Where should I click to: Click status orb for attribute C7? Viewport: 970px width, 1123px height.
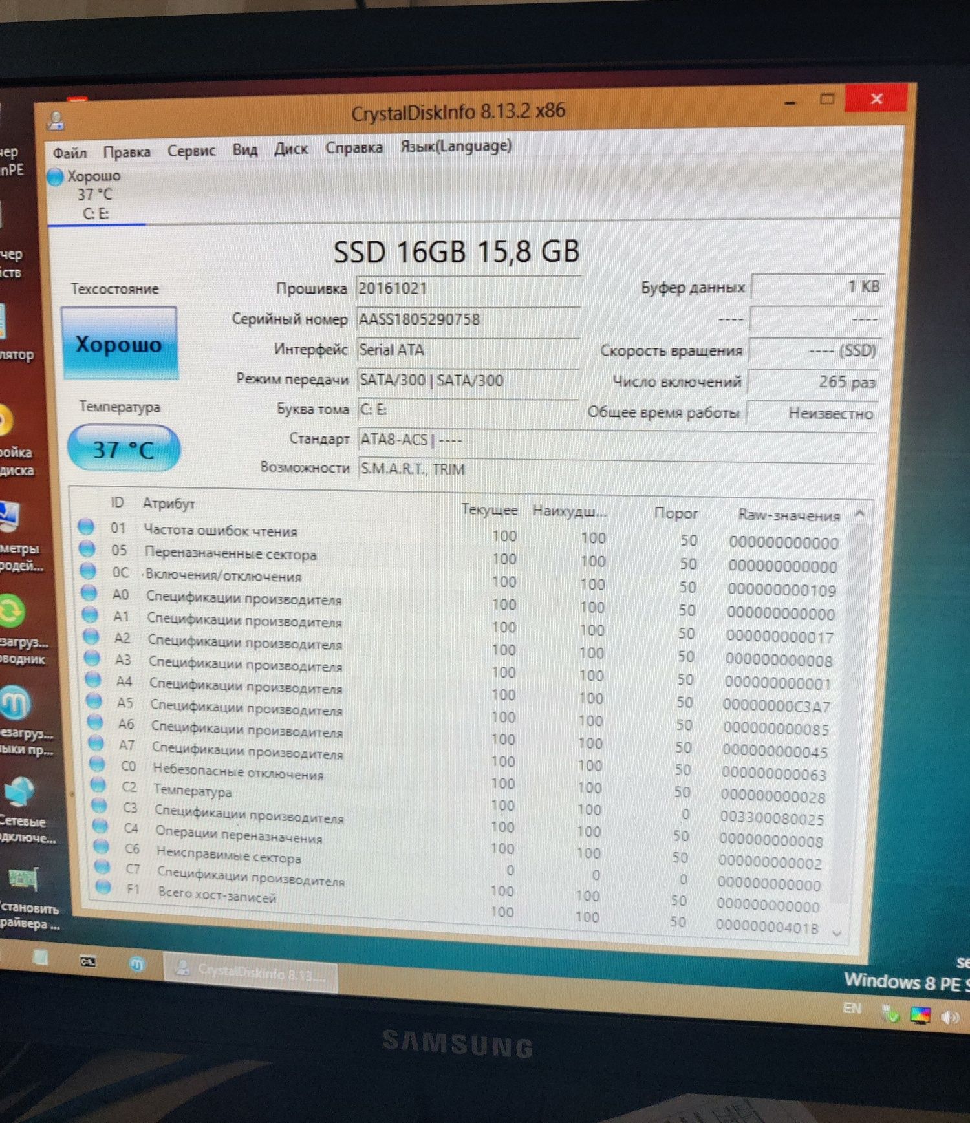pos(102,866)
